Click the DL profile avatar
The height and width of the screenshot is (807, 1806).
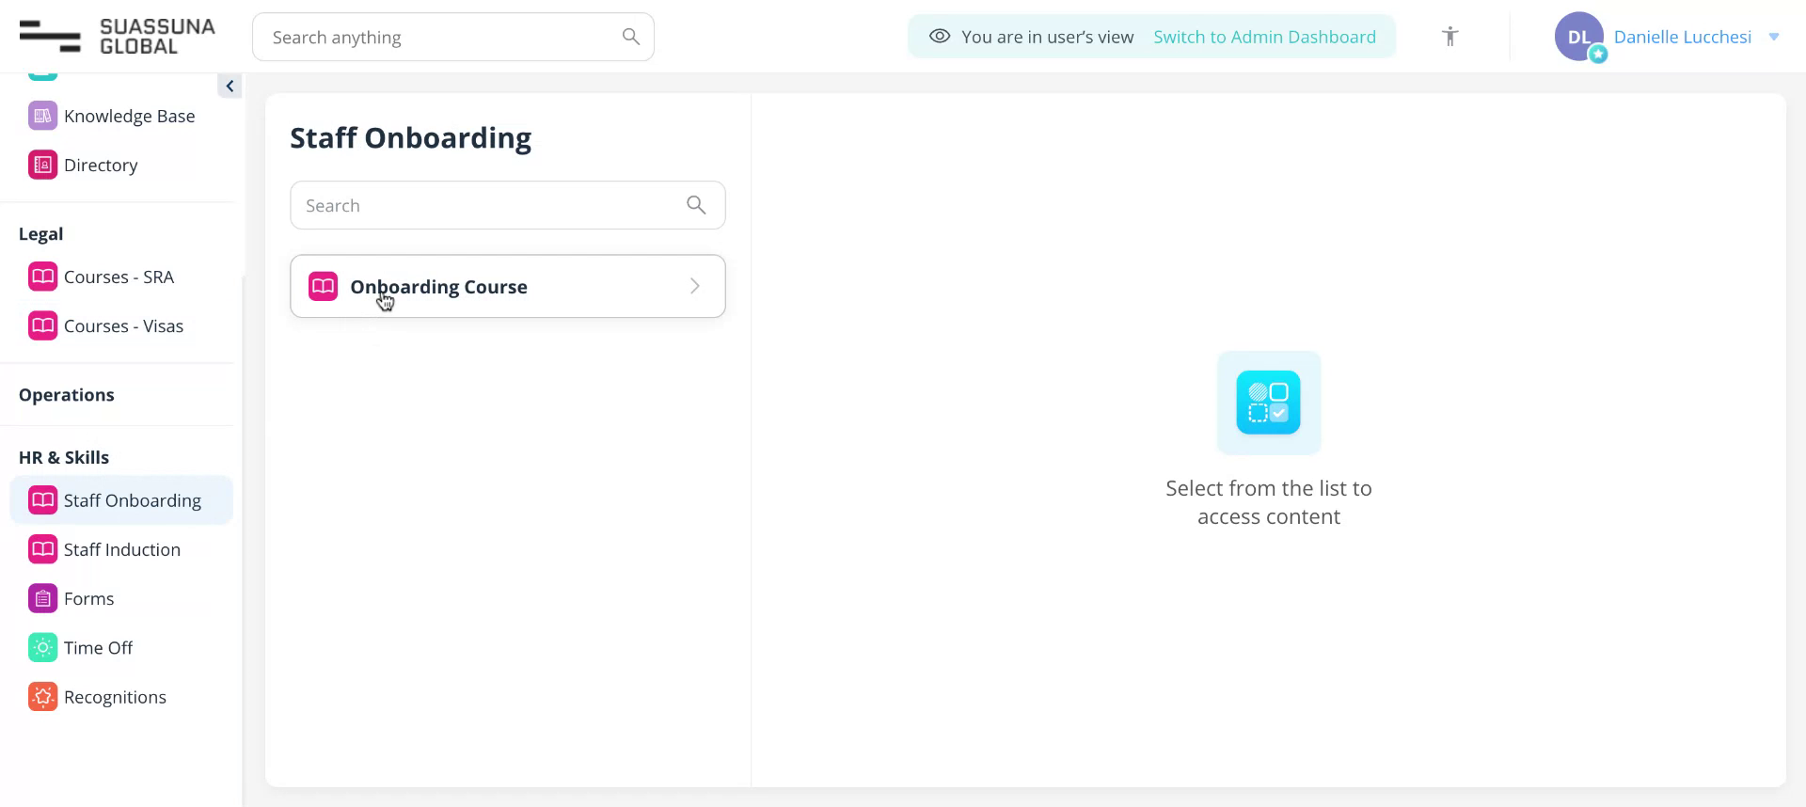[x=1578, y=37]
